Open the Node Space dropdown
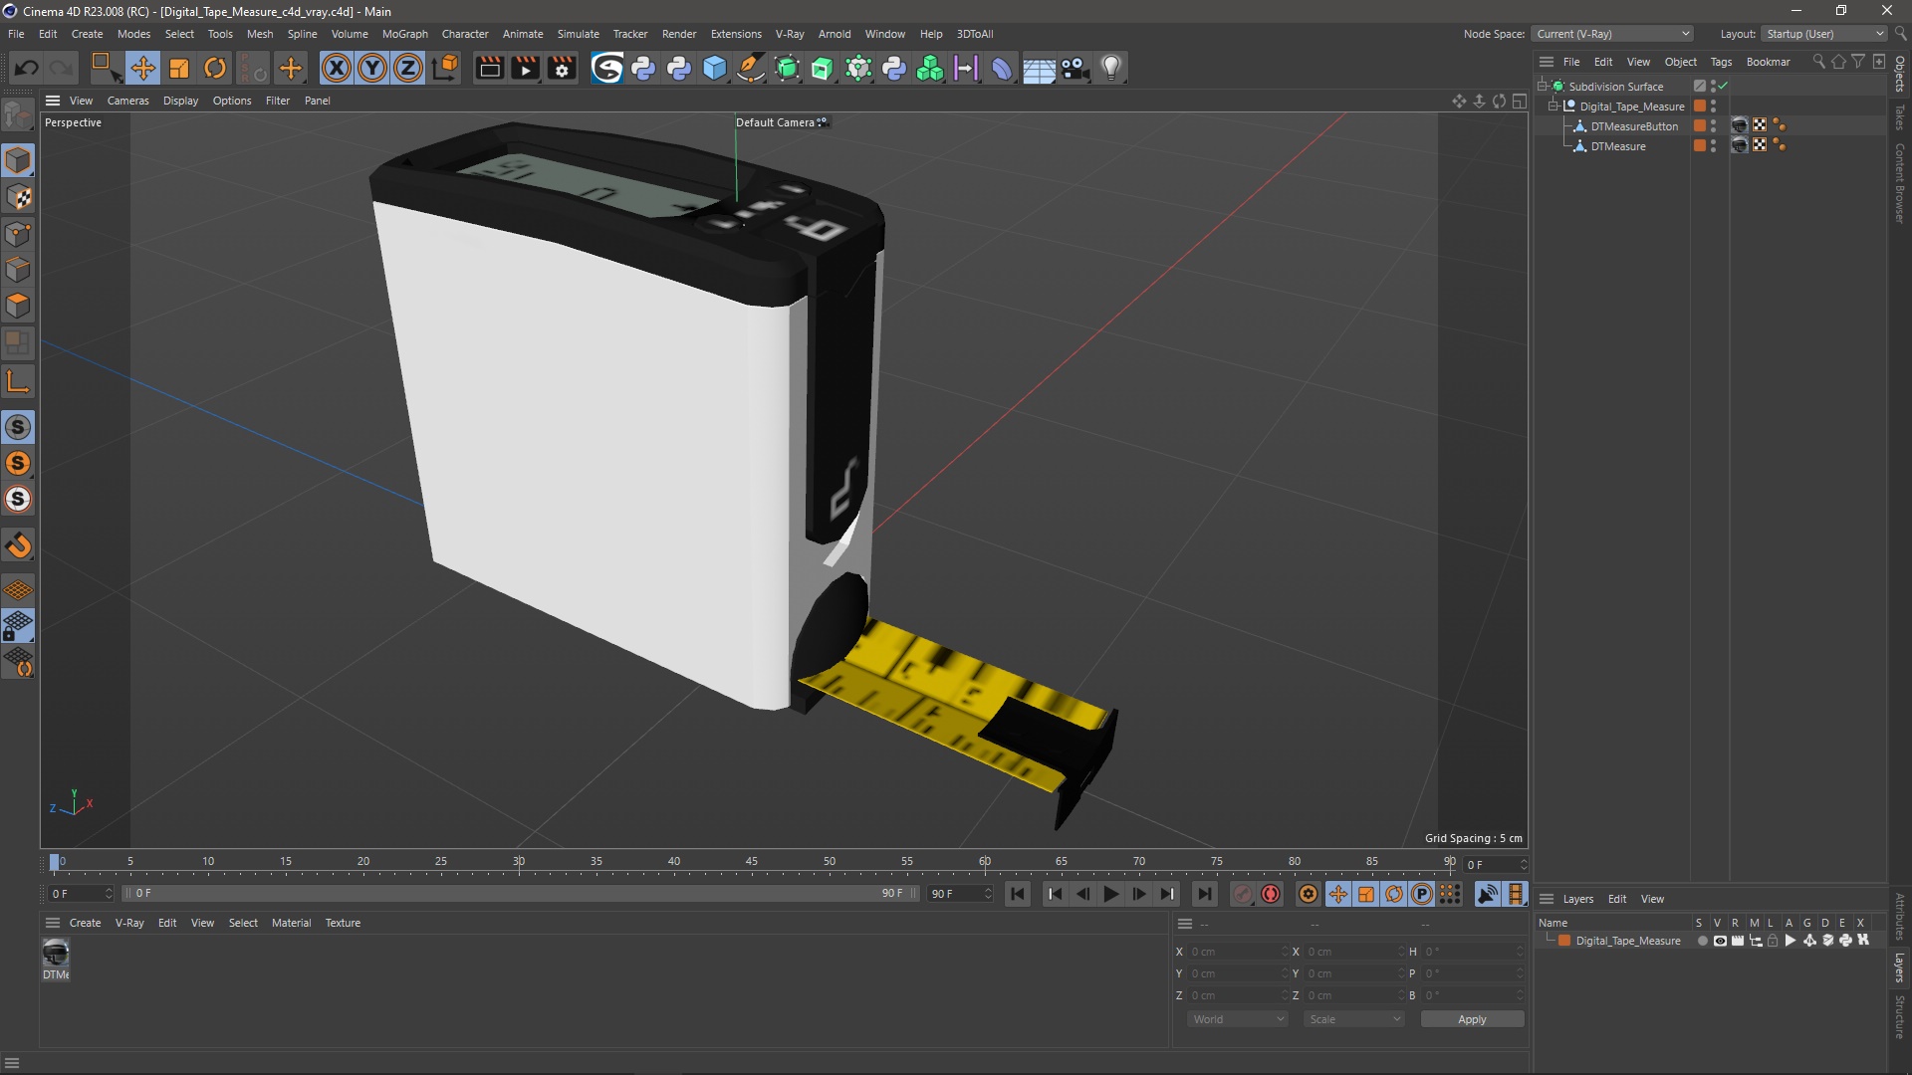Viewport: 1912px width, 1075px height. (1612, 34)
